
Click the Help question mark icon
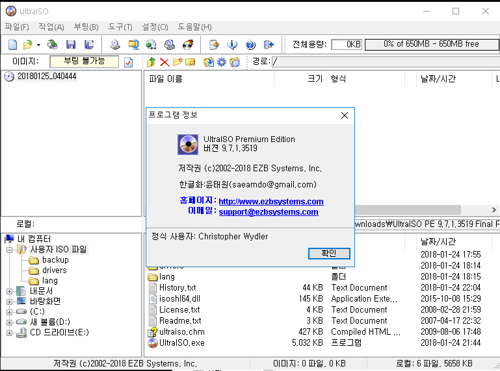tap(250, 45)
